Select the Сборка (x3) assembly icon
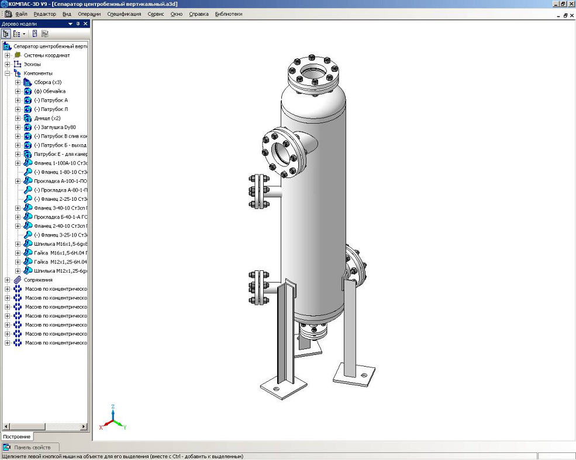This screenshot has width=576, height=460. coord(27,82)
